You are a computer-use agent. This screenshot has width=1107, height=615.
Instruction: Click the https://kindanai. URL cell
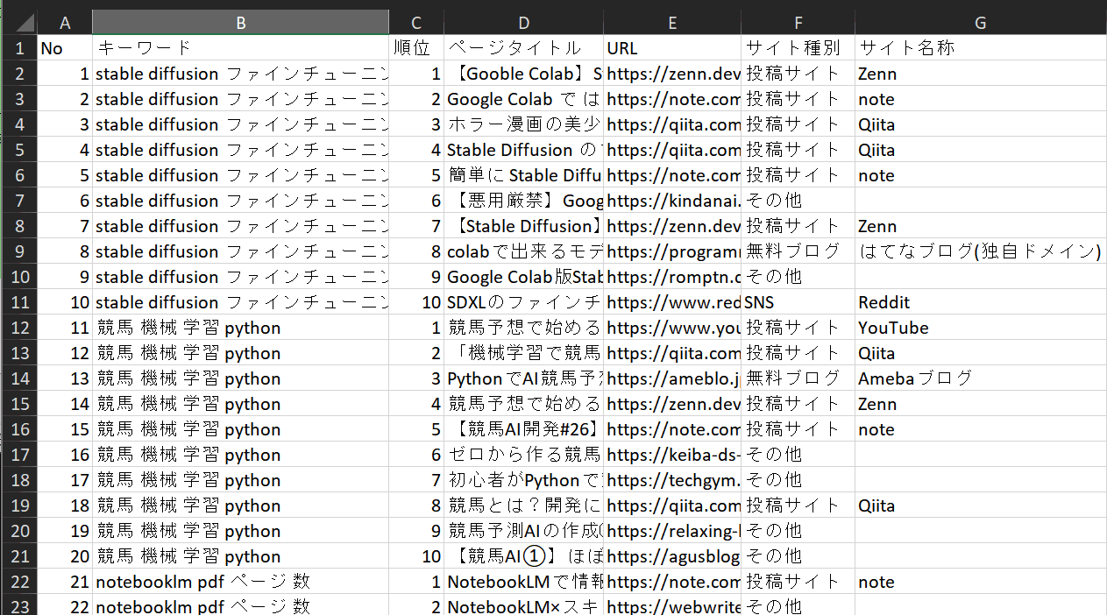pyautogui.click(x=672, y=201)
